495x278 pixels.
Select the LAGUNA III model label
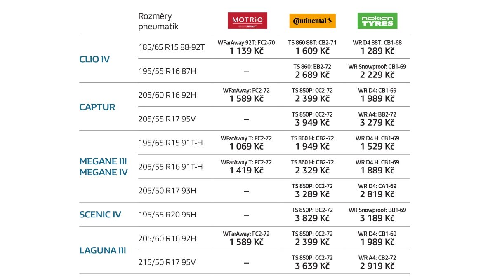pos(103,250)
